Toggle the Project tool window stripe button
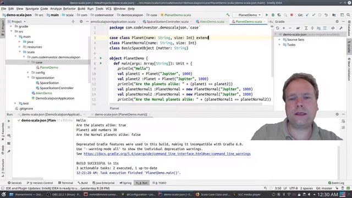This screenshot has width=352, height=198. 3,29
